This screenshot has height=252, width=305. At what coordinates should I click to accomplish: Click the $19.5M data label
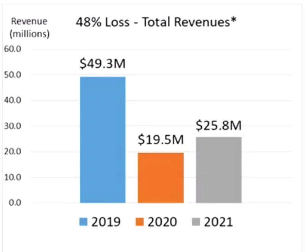click(161, 140)
